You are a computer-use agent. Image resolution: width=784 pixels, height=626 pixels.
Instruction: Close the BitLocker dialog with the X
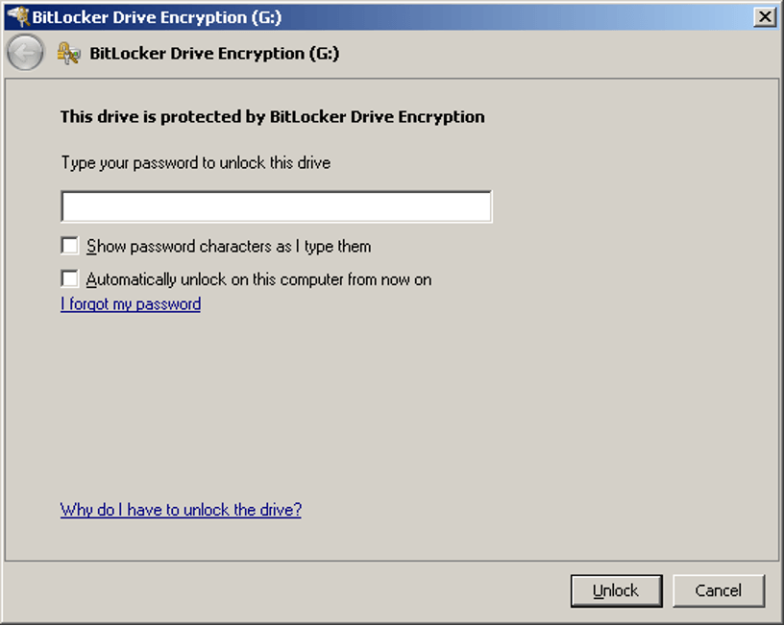point(766,16)
